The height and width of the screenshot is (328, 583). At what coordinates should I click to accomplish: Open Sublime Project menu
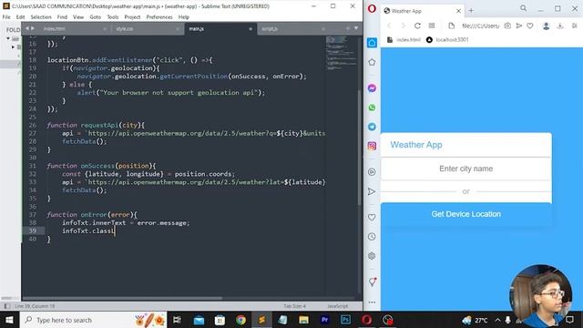coord(132,17)
